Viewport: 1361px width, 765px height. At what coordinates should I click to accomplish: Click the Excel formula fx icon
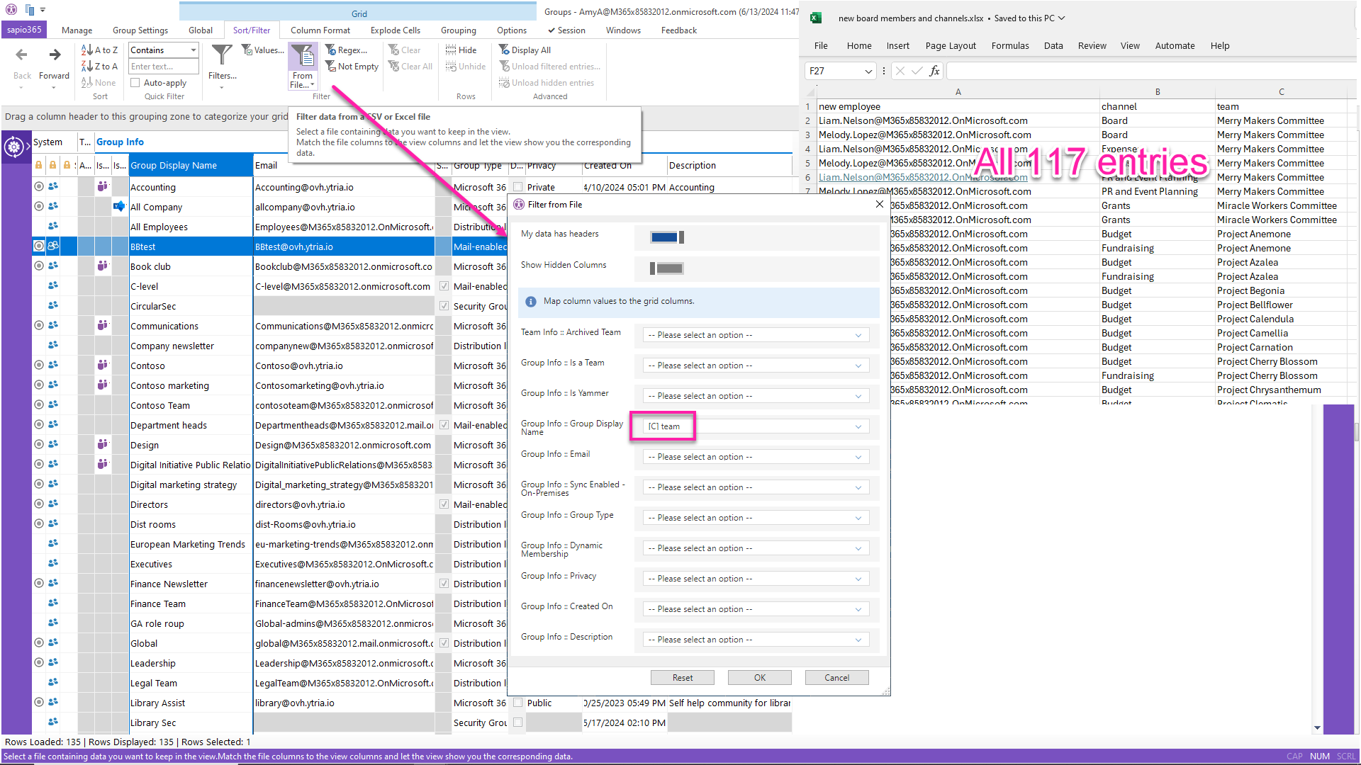coord(934,71)
